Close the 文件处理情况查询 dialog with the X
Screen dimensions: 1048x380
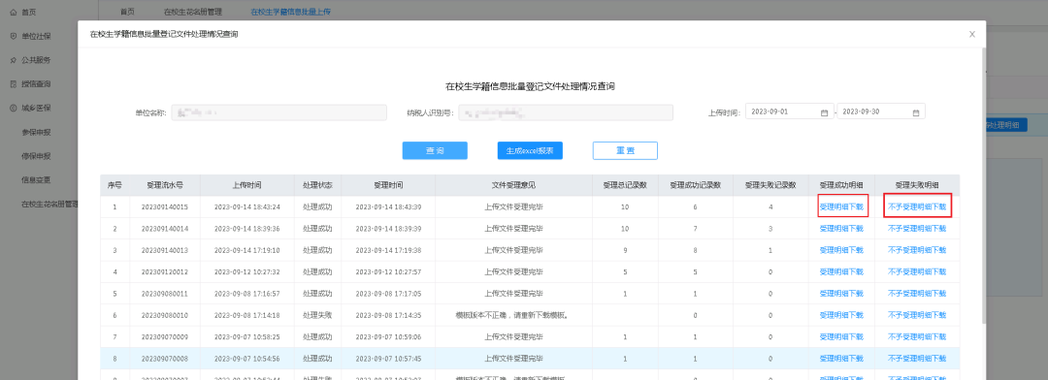(971, 34)
